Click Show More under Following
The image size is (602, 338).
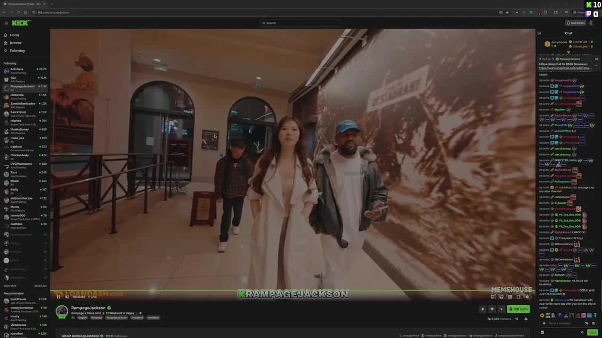coord(10,286)
